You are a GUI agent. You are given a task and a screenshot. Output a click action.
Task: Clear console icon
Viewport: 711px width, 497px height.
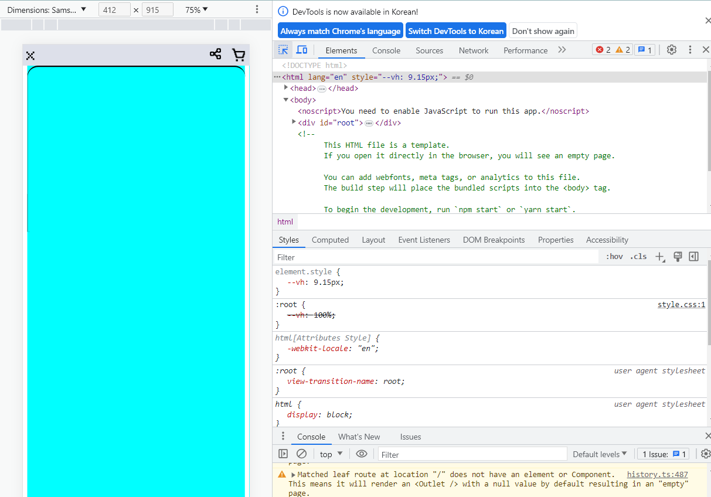coord(301,454)
